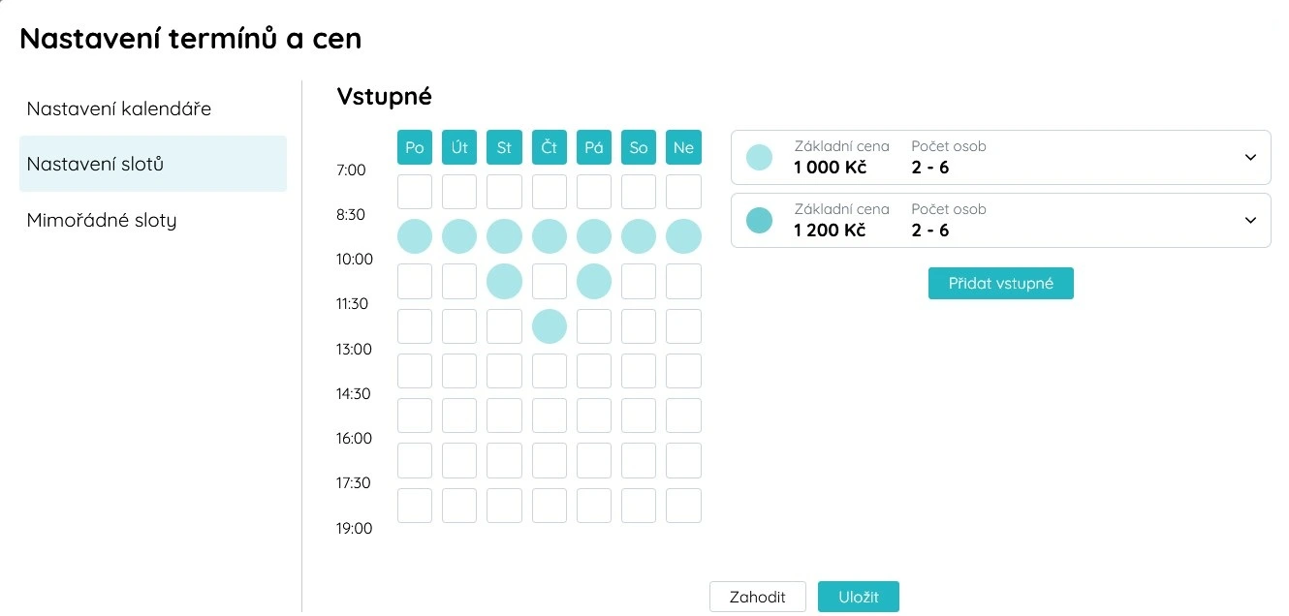Click the St day header
The image size is (1289, 616).
(x=504, y=147)
